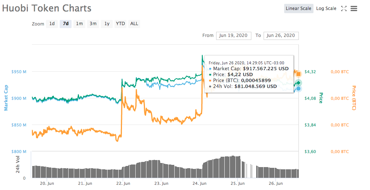Click the $800 M axis value

[19, 152]
